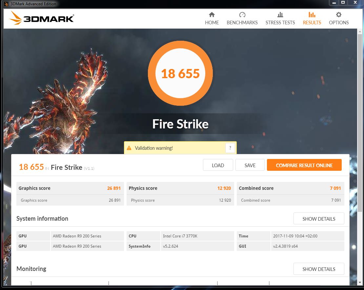This screenshot has height=290, width=364.
Task: Click the Physics score header row
Action: click(x=180, y=188)
